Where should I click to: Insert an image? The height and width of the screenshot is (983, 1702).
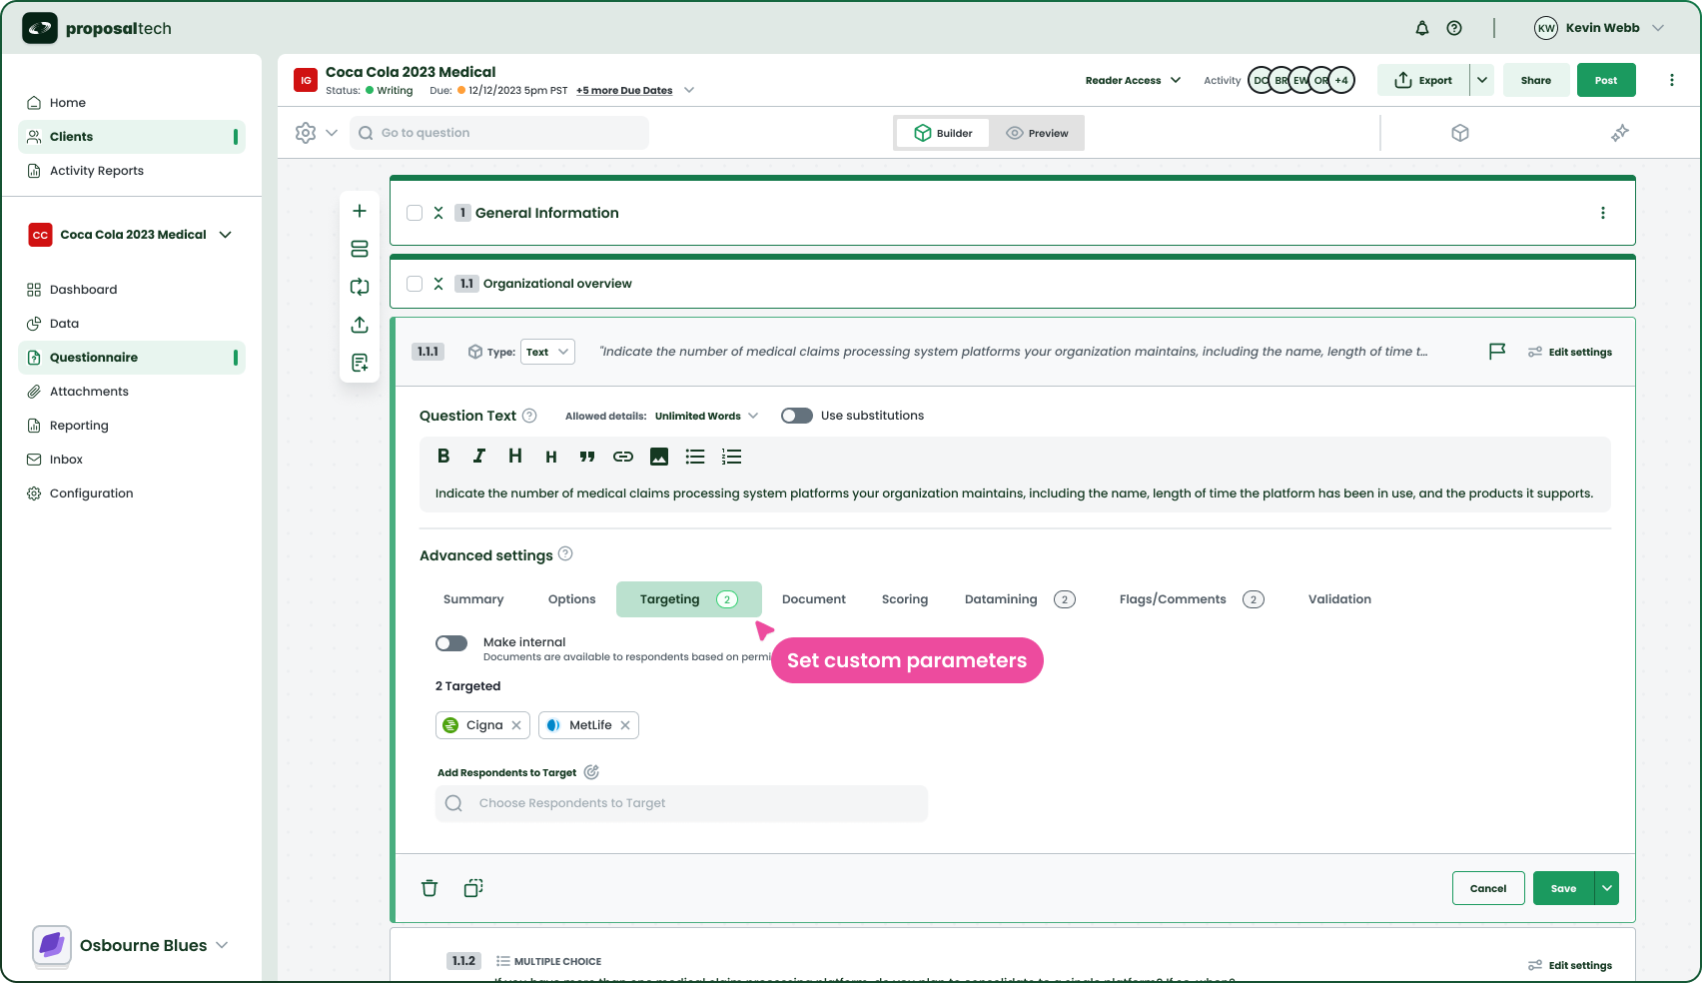point(659,457)
